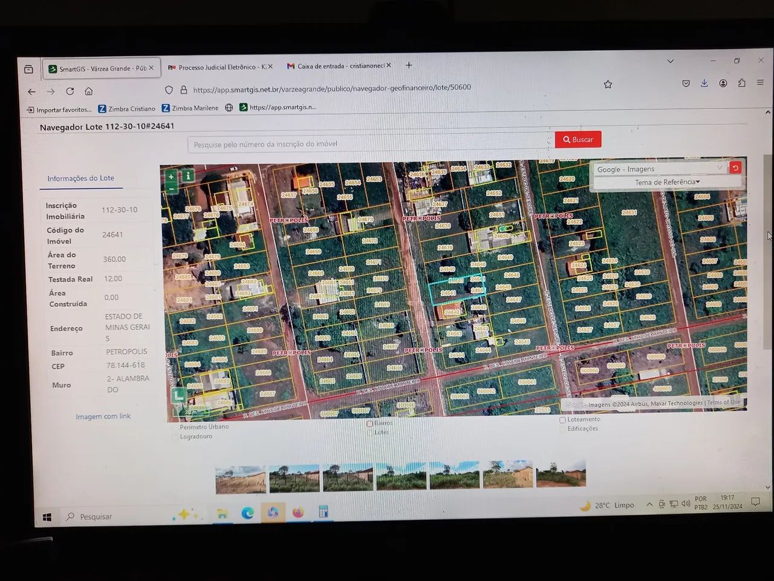Zoom out the map with minus button
774x581 pixels.
coord(171,188)
